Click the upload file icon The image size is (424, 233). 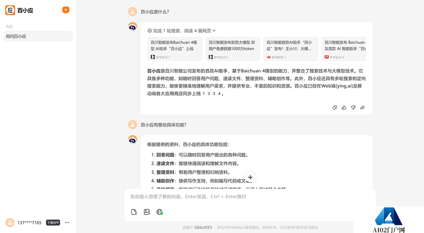pos(134,212)
